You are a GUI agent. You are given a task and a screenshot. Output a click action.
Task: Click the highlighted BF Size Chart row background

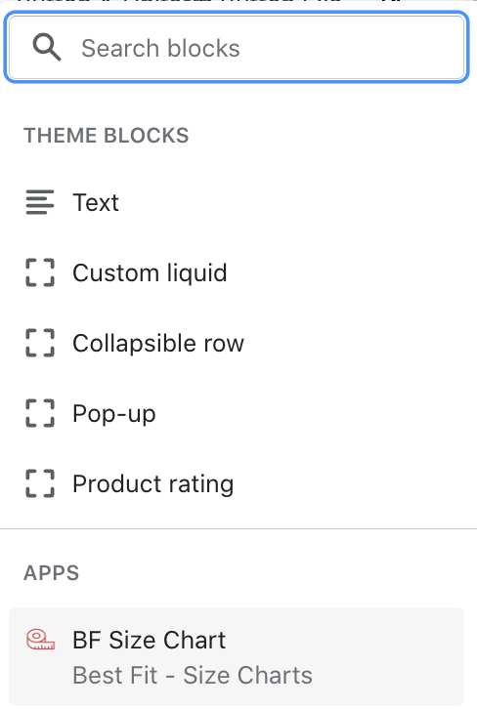[237, 656]
